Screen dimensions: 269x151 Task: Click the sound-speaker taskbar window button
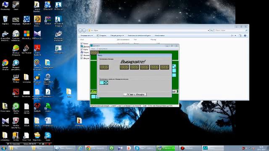64,148
